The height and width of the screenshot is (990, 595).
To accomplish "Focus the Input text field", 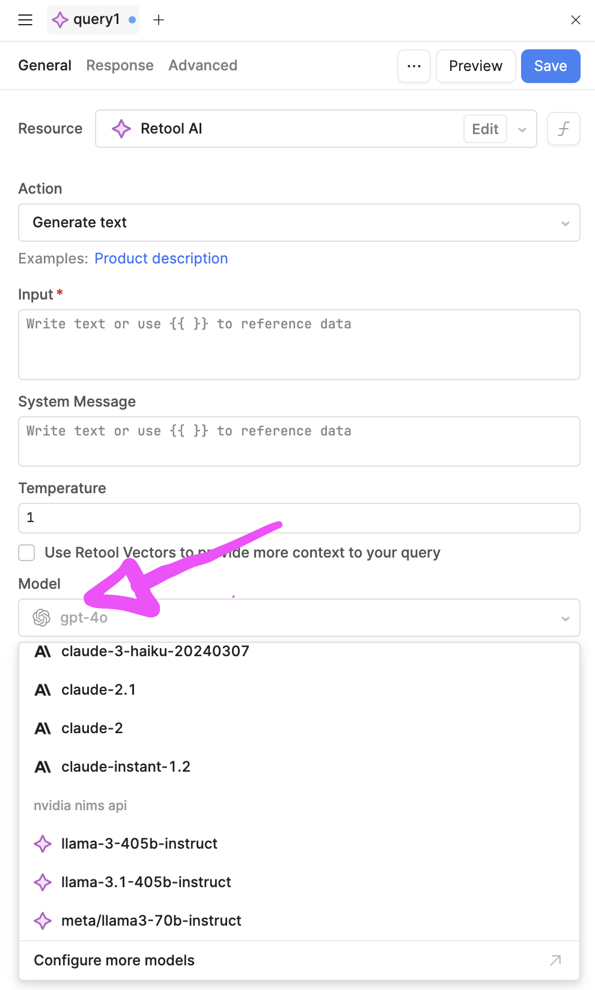I will coord(299,345).
